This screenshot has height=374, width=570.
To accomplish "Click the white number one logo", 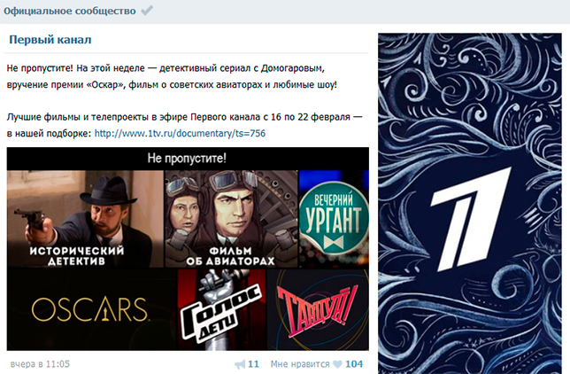I will pos(470,219).
